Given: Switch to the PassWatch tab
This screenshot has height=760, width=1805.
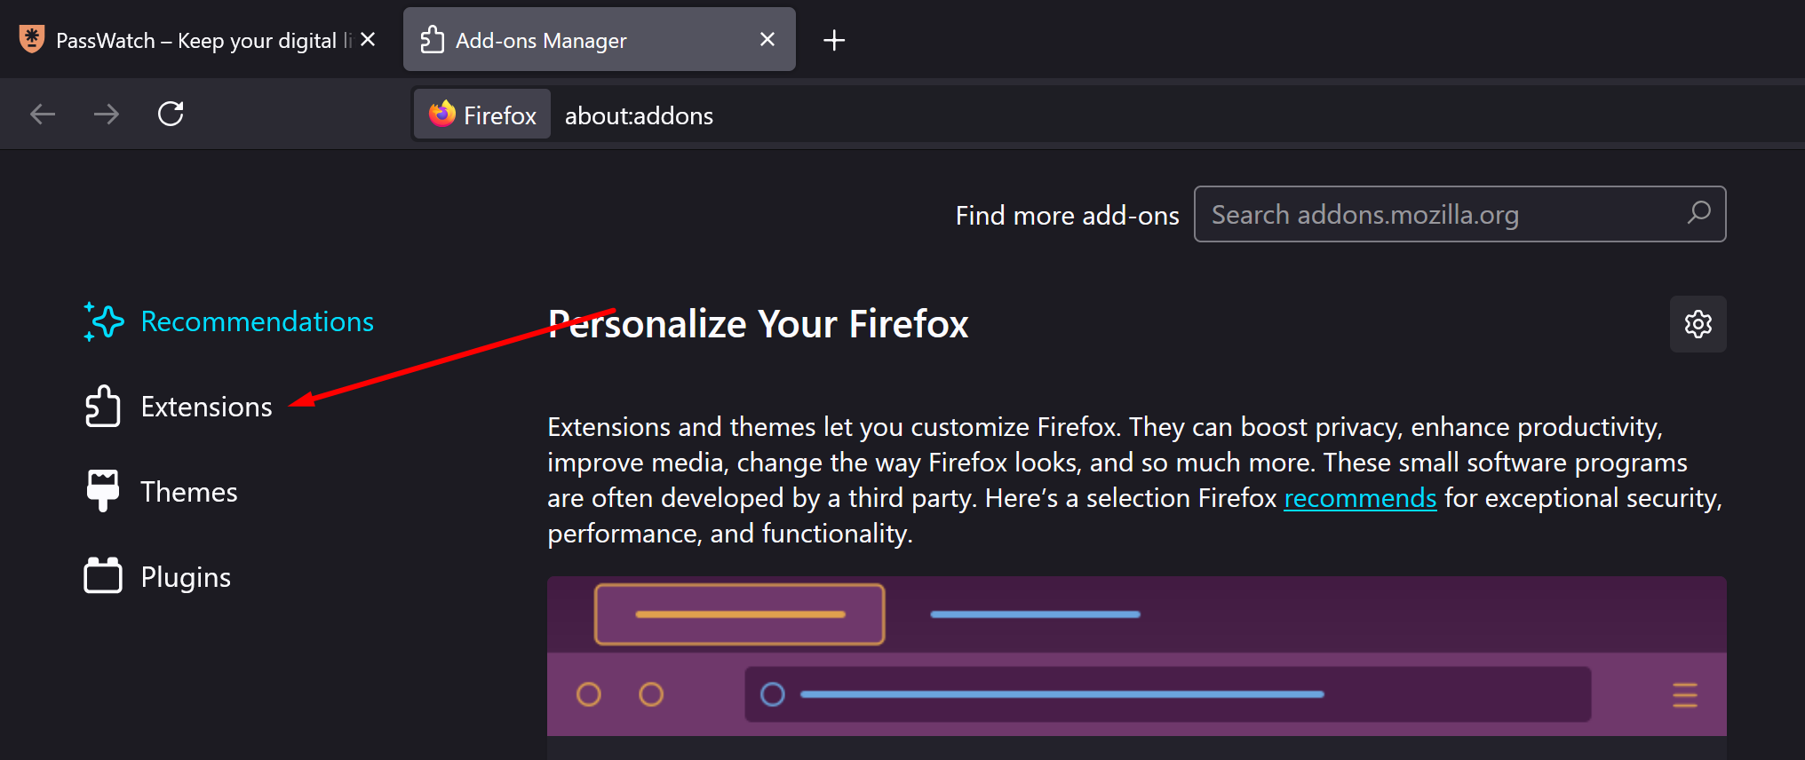Looking at the screenshot, I should coord(199,39).
